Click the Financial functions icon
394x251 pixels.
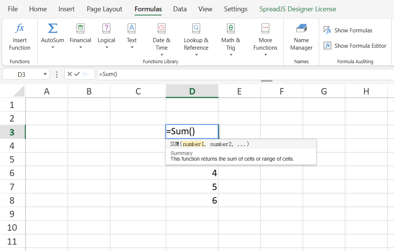[x=80, y=28]
